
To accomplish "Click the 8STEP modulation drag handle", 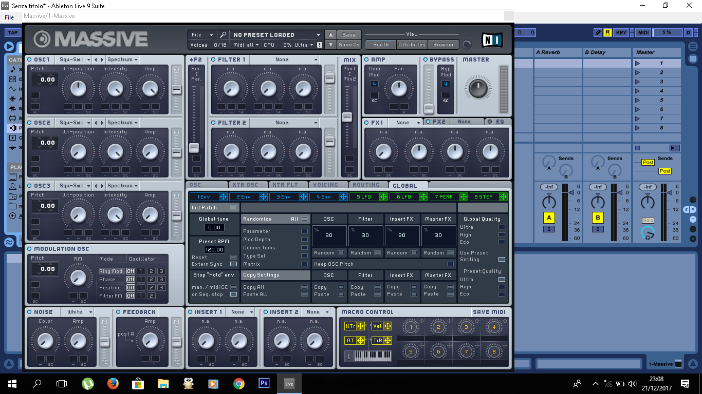I will click(x=504, y=196).
